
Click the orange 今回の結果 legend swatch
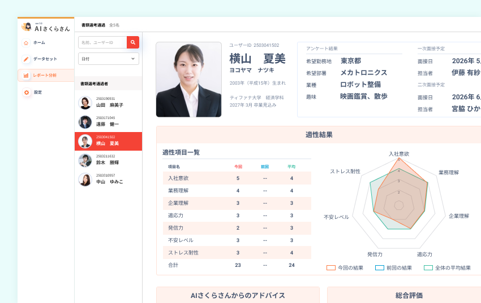click(x=331, y=268)
